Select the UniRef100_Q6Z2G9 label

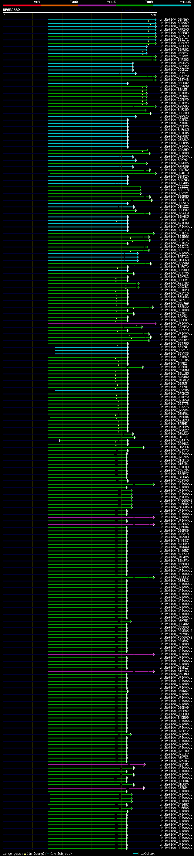[x=174, y=140]
